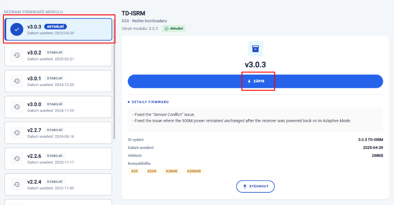Image resolution: width=394 pixels, height=205 pixels.
Task: Click 'Datum uvedení: 2024-12-20' text
Action: [51, 85]
